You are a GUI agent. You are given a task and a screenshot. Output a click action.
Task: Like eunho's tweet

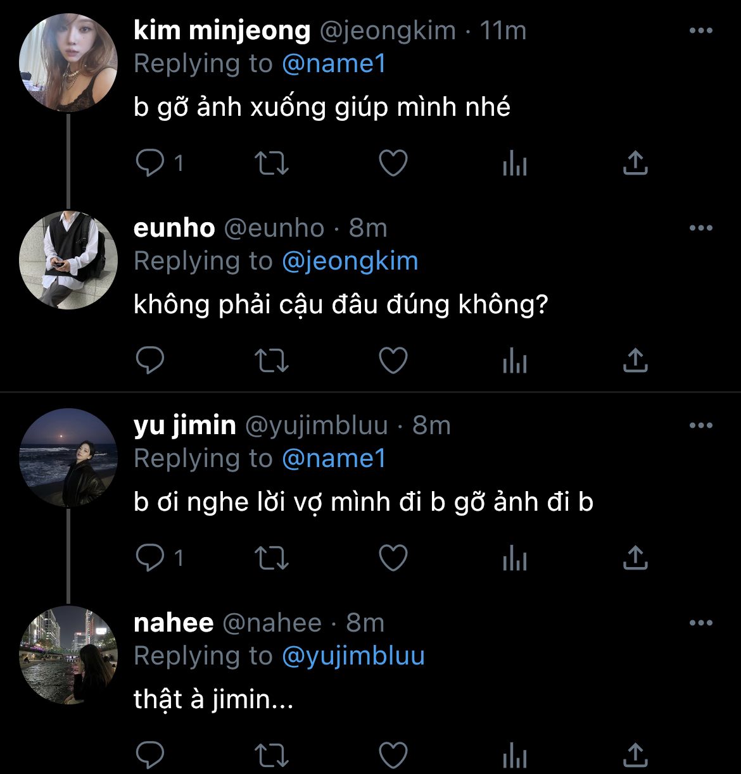point(393,361)
